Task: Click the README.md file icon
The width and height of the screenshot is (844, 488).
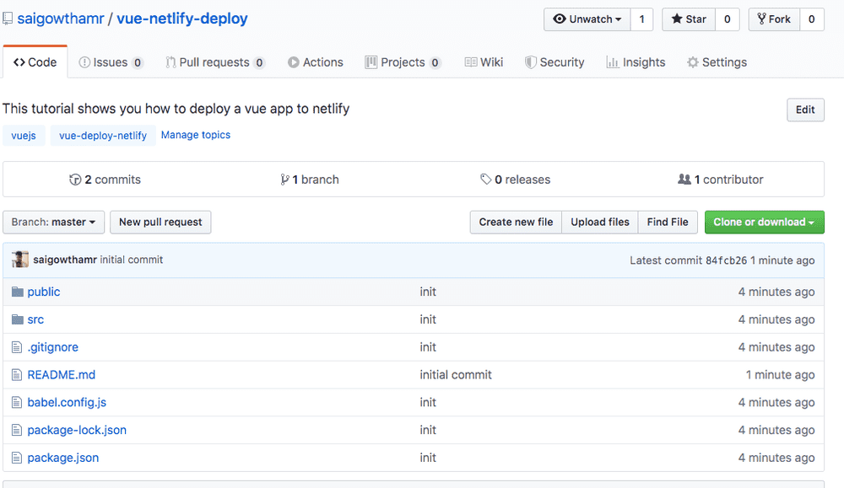Action: point(17,374)
